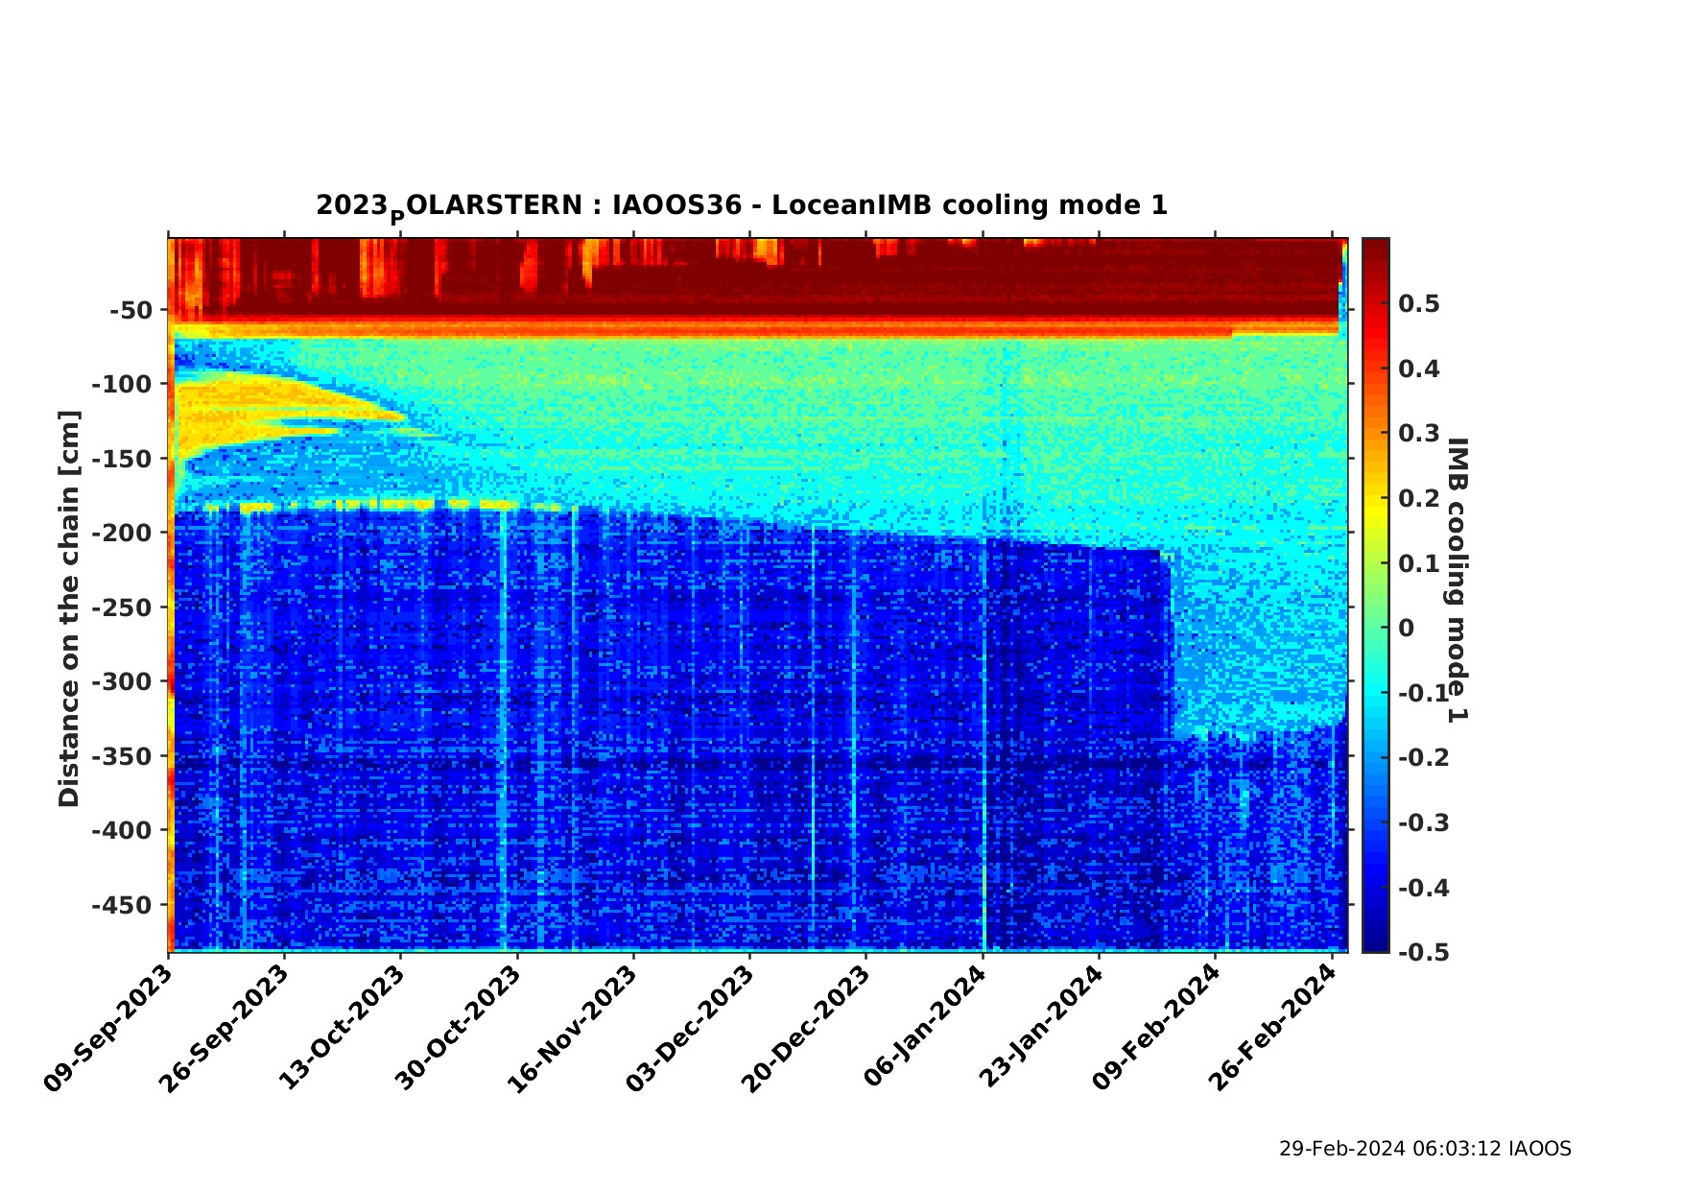Click the 30-Oct-2023 date tick label
Viewport: 1683px width, 1190px height.
click(x=458, y=1028)
